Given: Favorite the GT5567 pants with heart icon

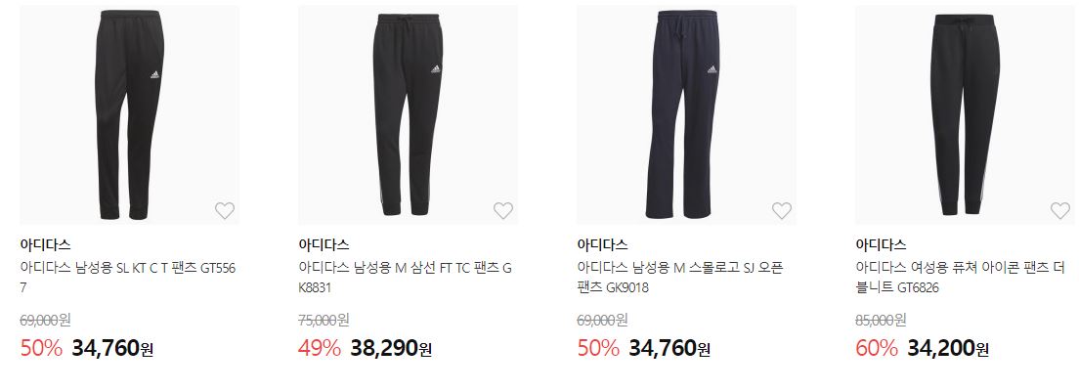Looking at the screenshot, I should (225, 210).
